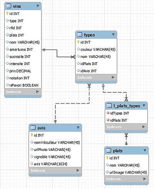Screen dimensions: 154x189
Task: Select the idTypes foreign key diamond icon
Action: [x=108, y=113]
